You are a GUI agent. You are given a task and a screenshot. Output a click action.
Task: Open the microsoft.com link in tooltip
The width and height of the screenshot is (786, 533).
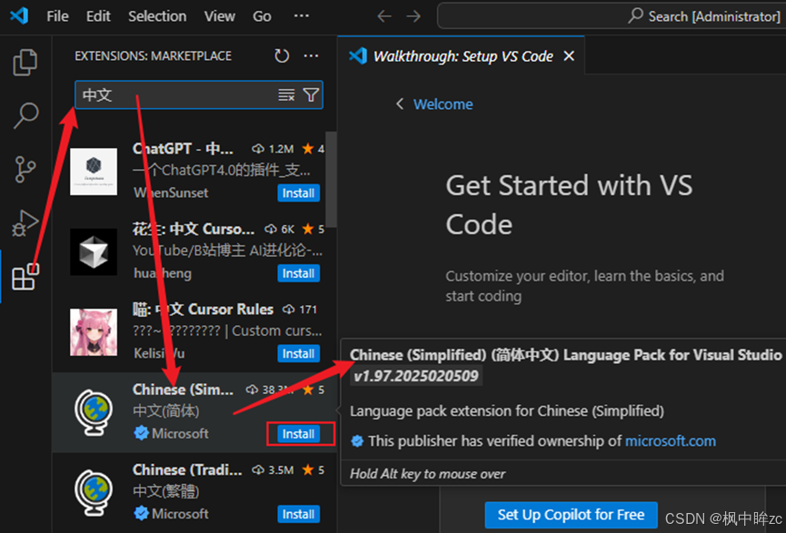(671, 440)
